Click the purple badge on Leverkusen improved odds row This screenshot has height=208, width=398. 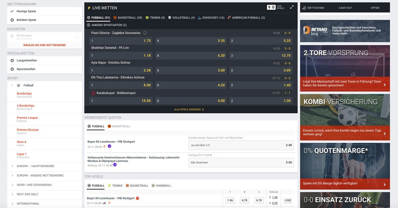(109, 146)
